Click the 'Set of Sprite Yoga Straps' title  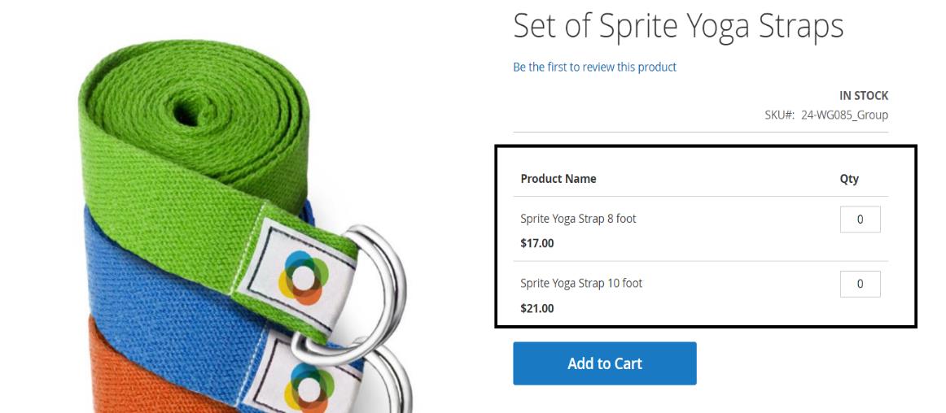(678, 26)
